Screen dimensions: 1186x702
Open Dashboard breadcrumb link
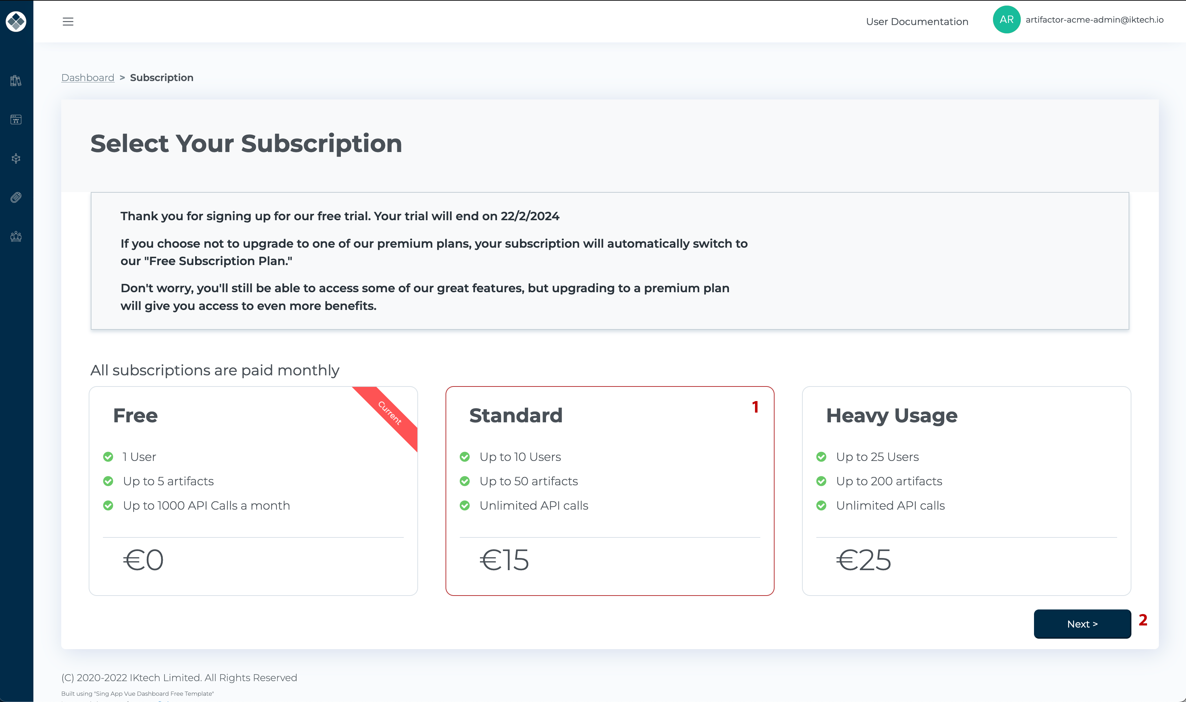(x=88, y=77)
